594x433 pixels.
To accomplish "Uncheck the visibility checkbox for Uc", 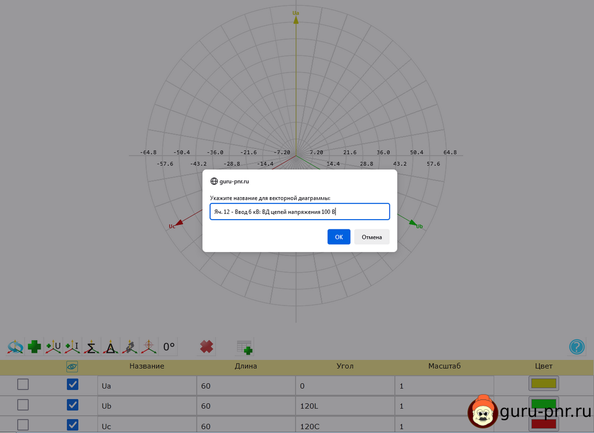I will click(73, 425).
